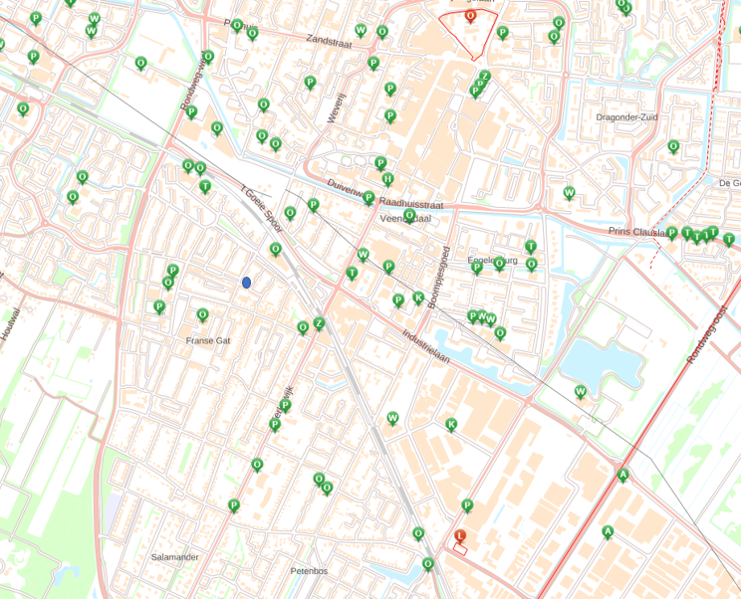Click the Franse Gat neighbourhood label
Screen dimensions: 741x602
click(x=208, y=340)
